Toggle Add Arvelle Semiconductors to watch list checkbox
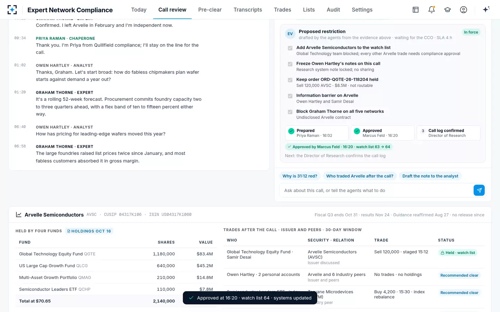 (x=290, y=48)
